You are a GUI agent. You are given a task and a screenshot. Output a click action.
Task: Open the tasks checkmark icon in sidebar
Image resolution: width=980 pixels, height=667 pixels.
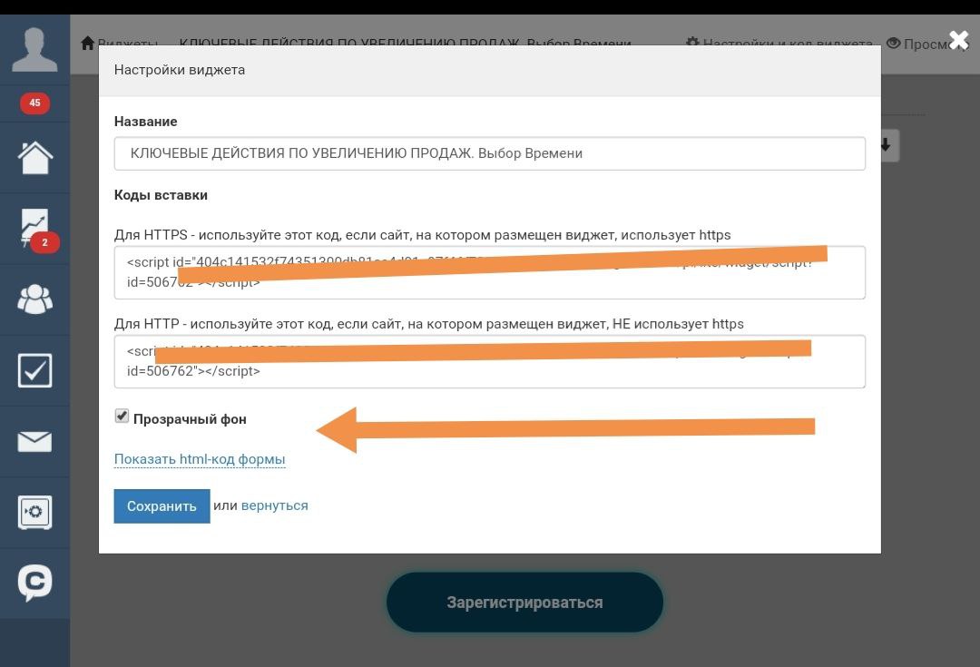point(35,370)
